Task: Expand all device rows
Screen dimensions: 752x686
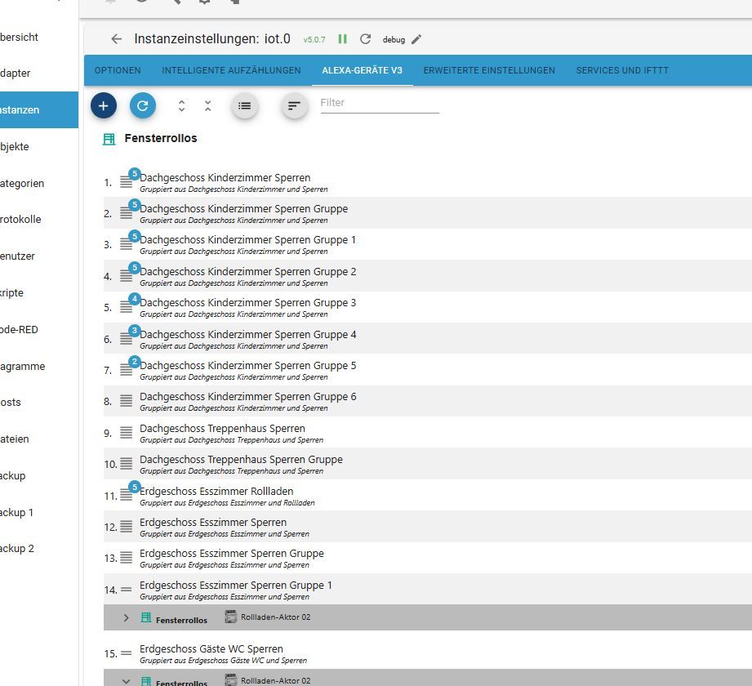Action: tap(181, 106)
